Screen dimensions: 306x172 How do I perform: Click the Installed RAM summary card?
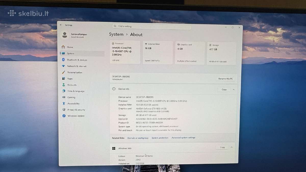[158, 52]
